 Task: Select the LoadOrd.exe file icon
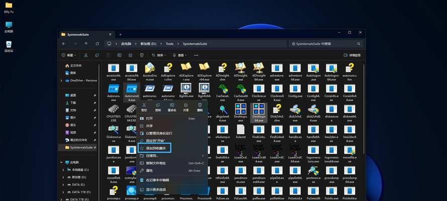241,150
